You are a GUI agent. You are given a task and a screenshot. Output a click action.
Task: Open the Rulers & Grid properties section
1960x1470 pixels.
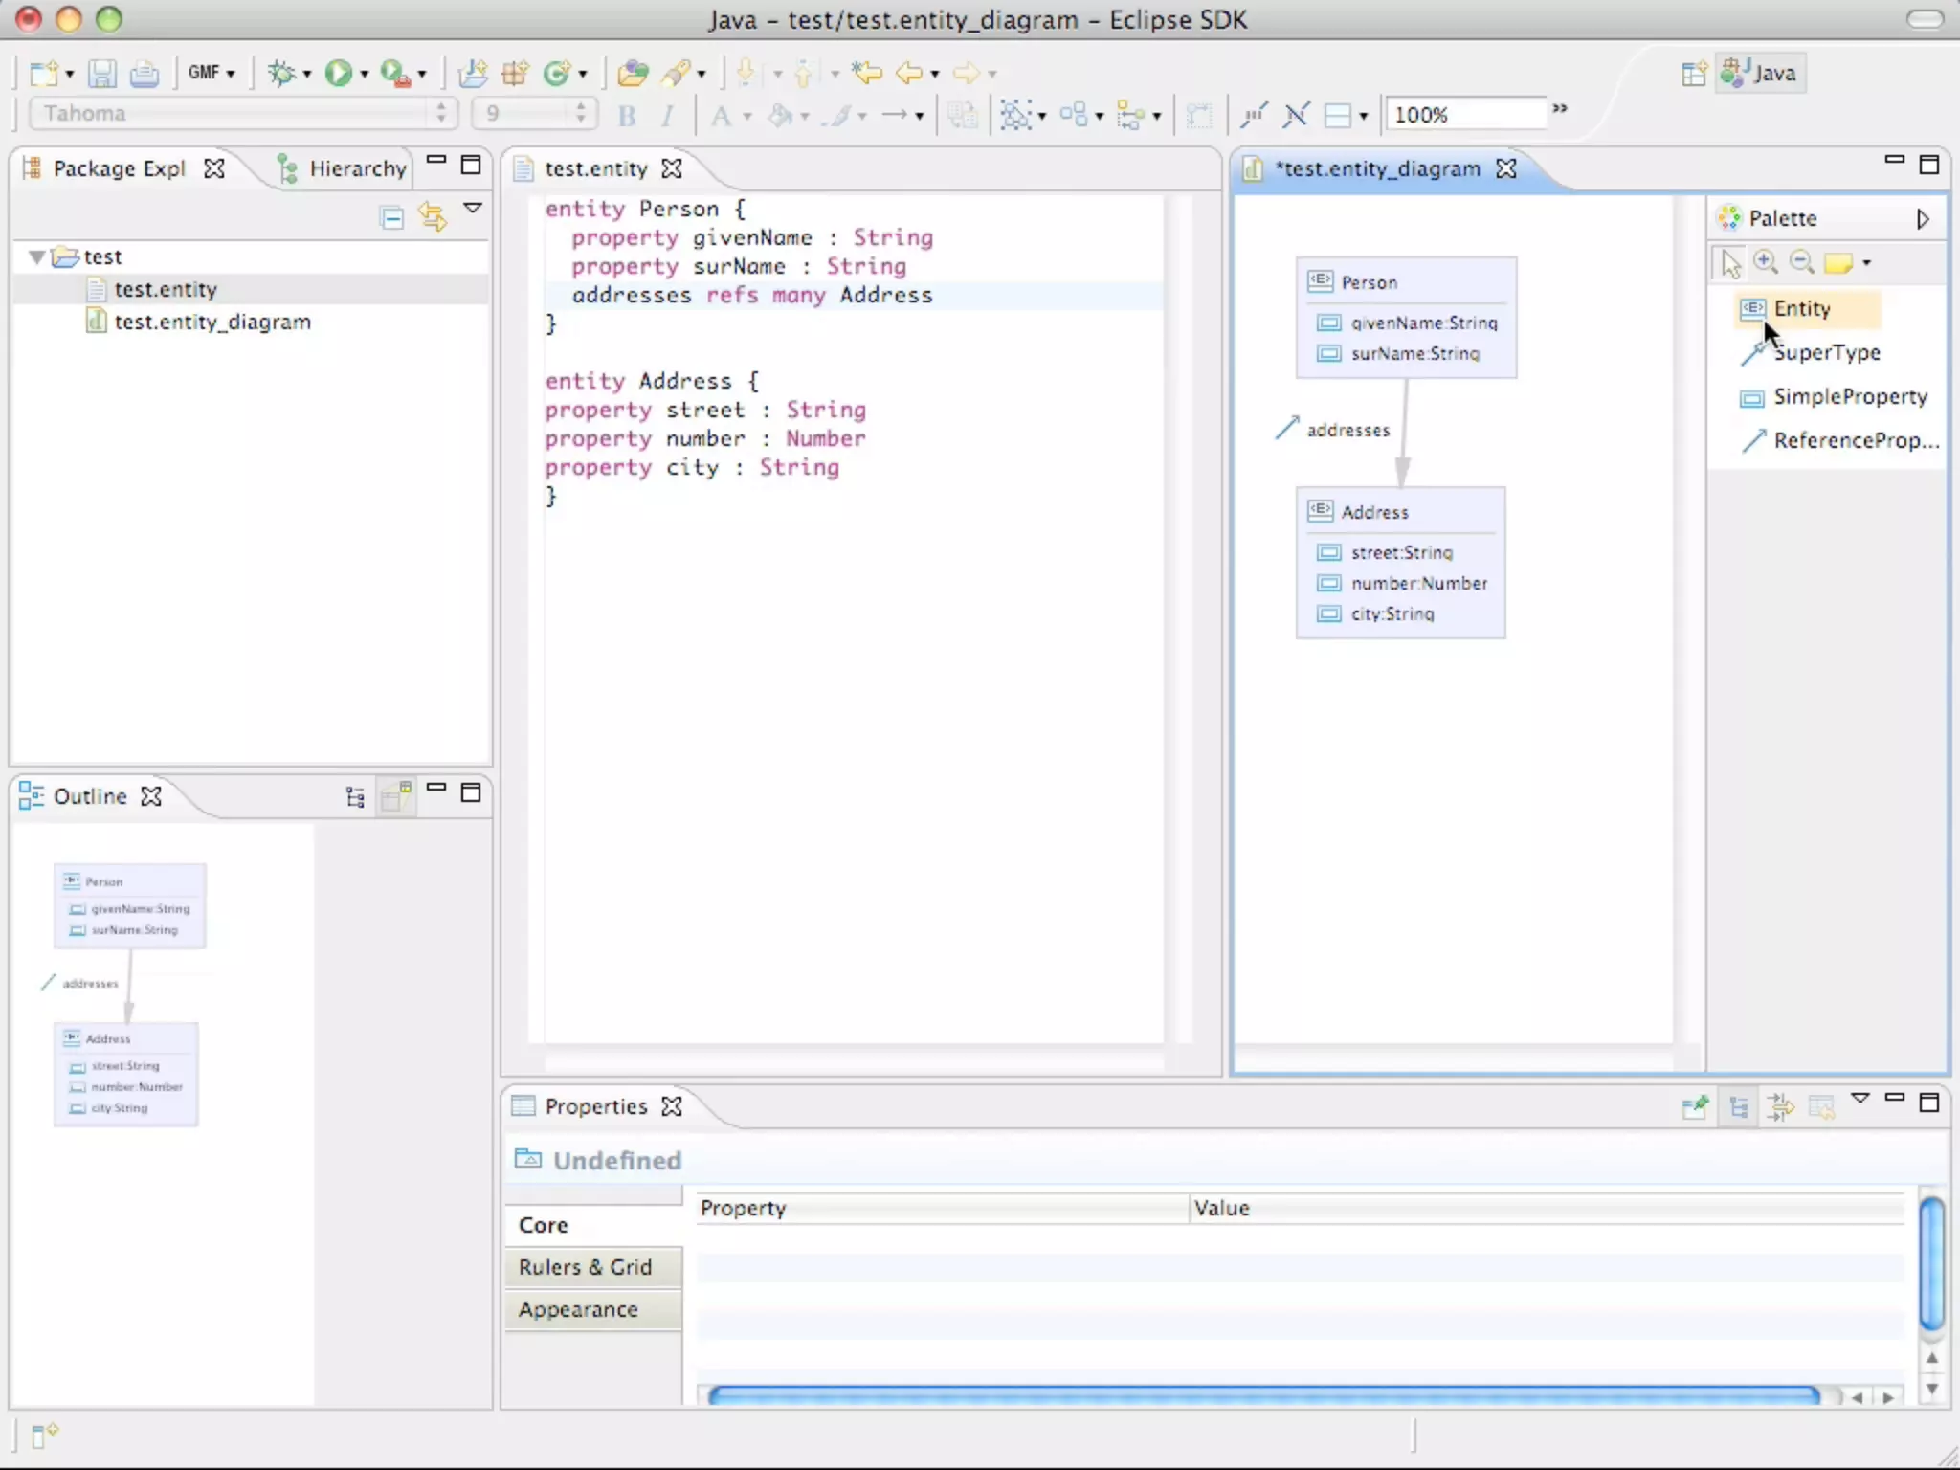pyautogui.click(x=585, y=1267)
